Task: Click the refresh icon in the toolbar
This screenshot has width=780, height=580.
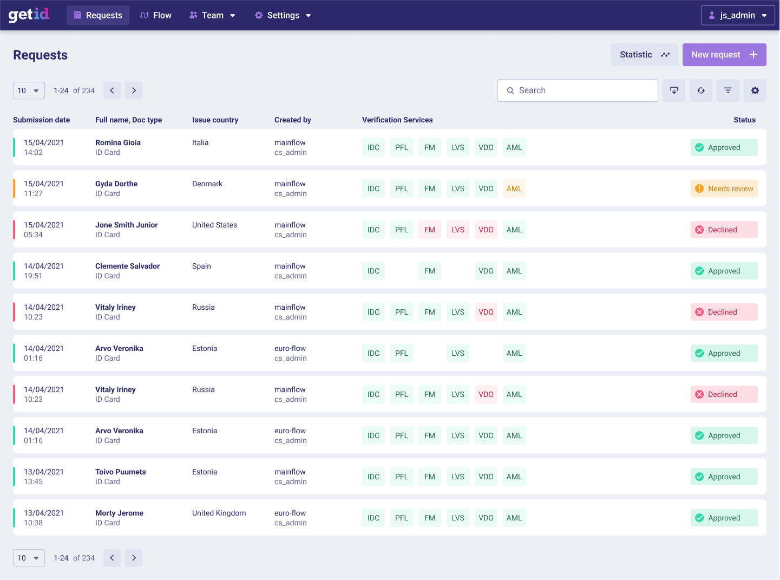Action: [x=701, y=90]
